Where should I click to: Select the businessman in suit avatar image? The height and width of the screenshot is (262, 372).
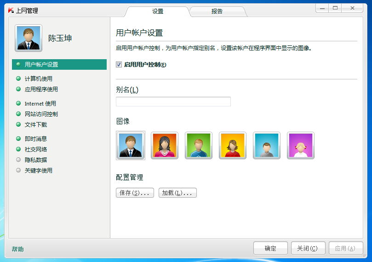coord(131,145)
